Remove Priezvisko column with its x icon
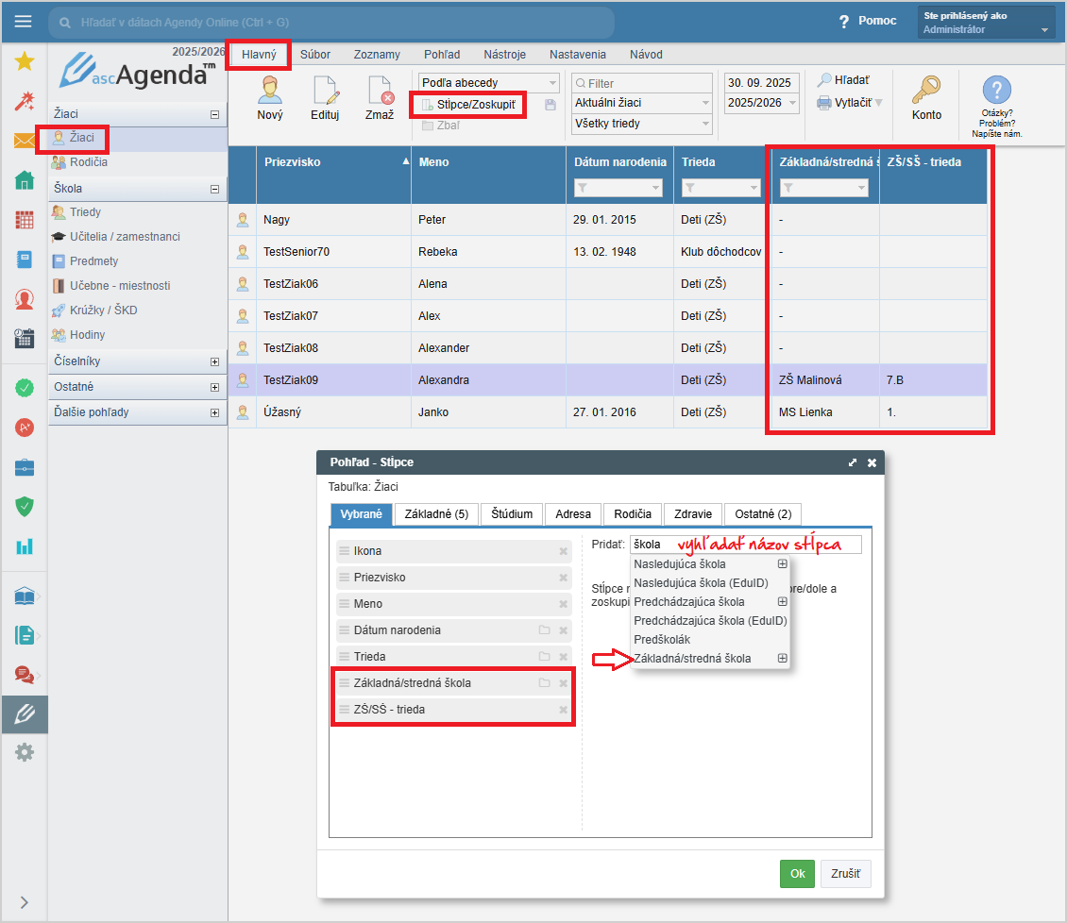 point(564,578)
